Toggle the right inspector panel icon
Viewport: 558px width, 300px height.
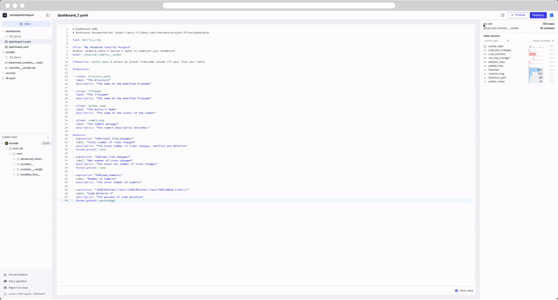pyautogui.click(x=502, y=15)
